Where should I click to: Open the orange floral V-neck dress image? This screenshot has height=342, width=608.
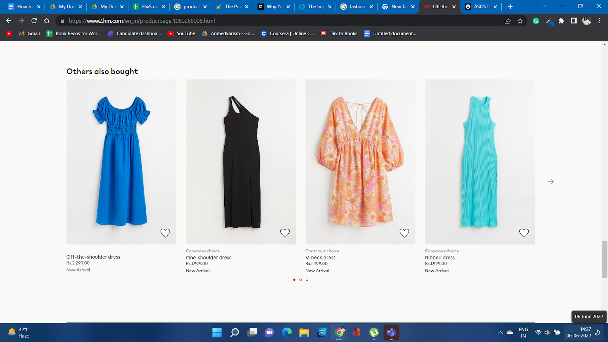tap(360, 162)
